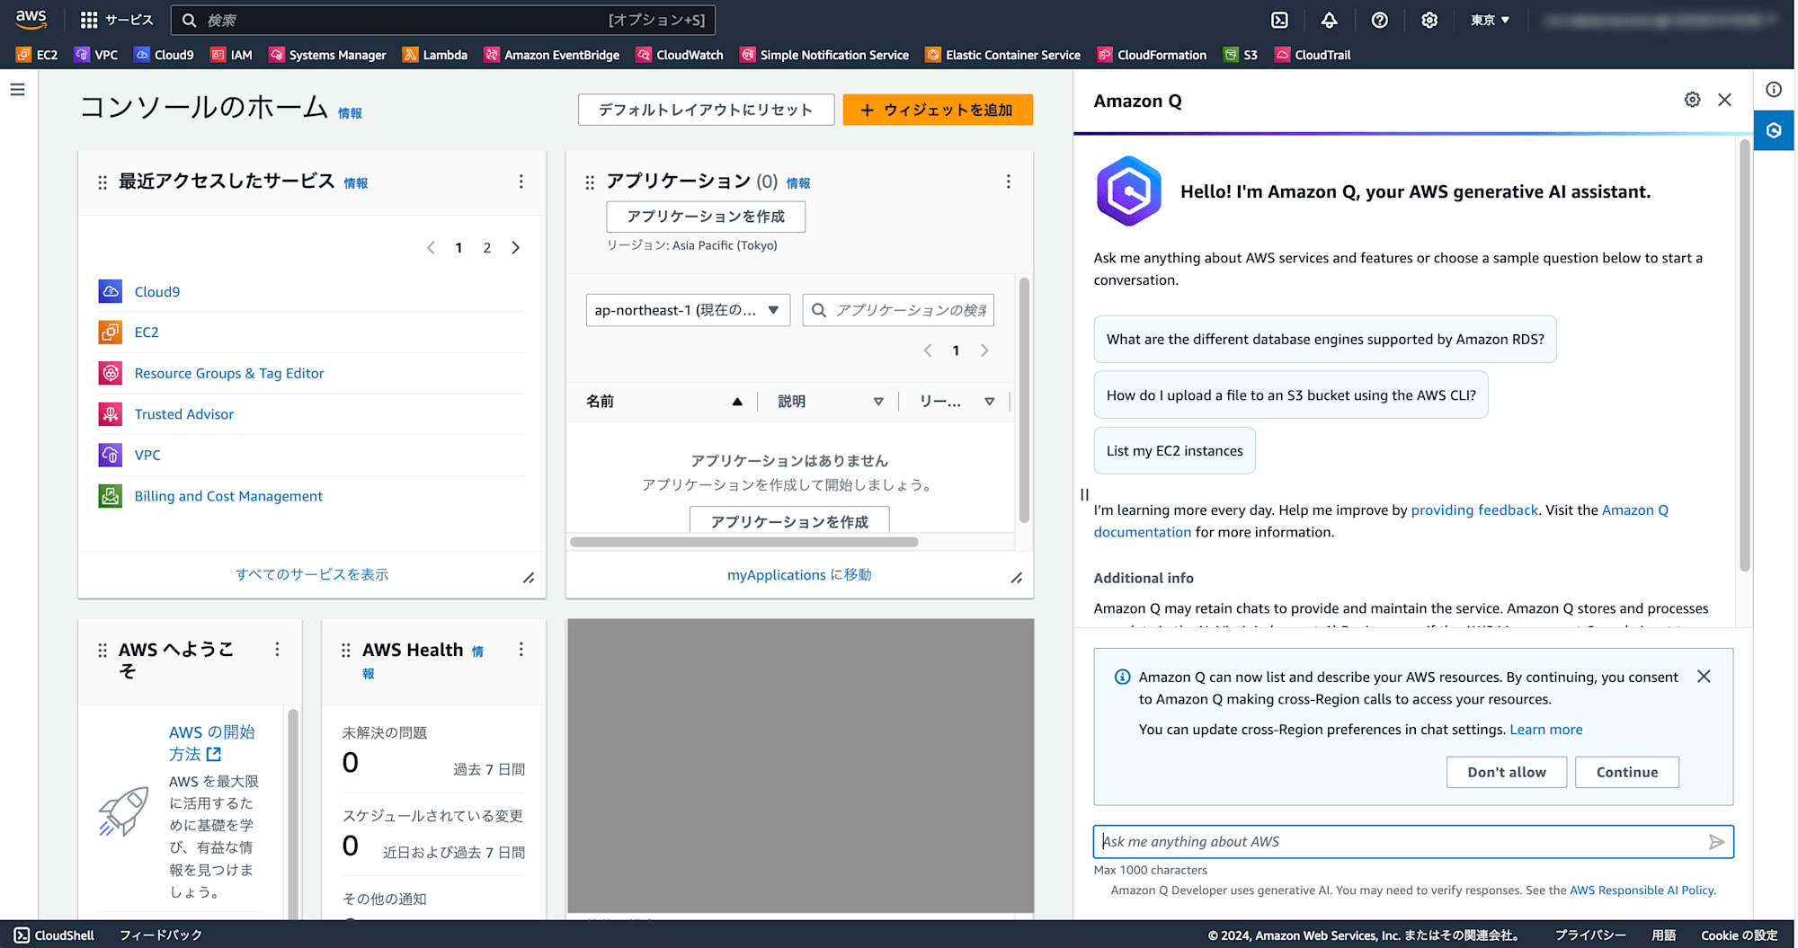The height and width of the screenshot is (948, 1798).
Task: Focus the アプリケーションの検索 field
Action: tap(898, 310)
